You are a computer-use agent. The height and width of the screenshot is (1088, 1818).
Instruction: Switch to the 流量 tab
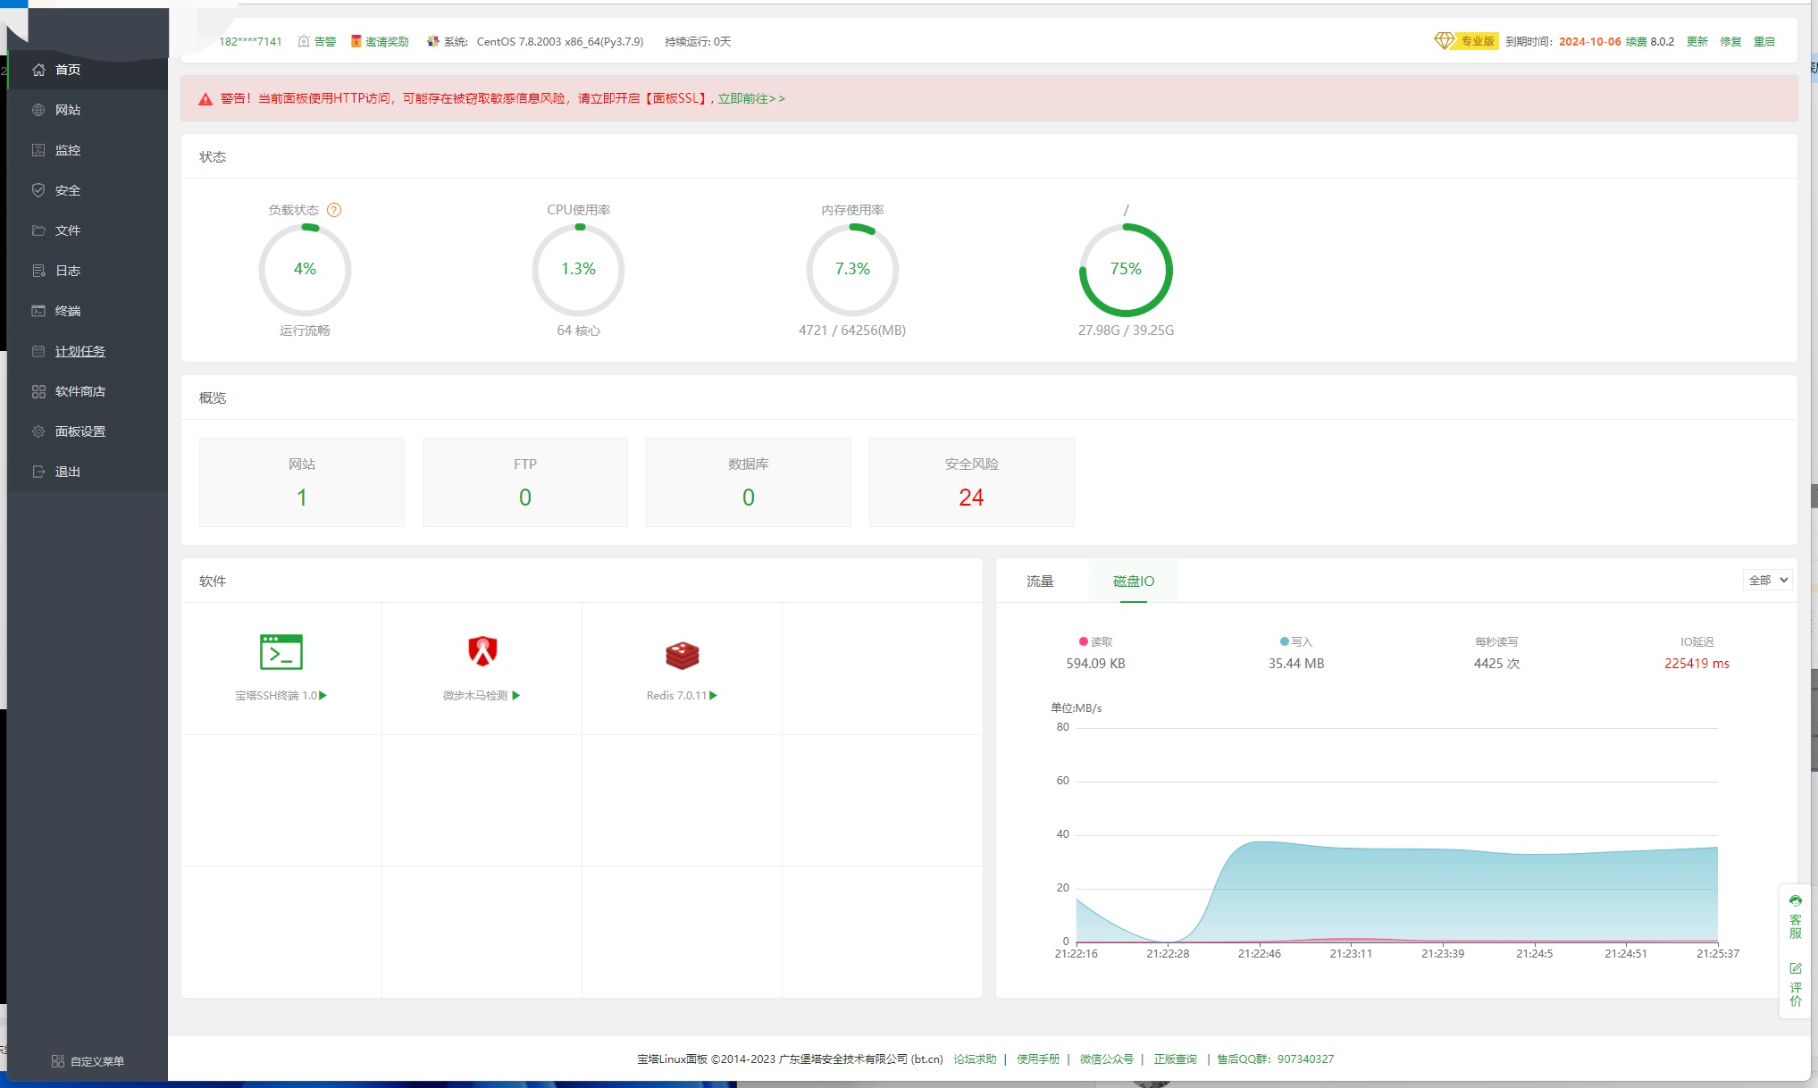[1041, 582]
